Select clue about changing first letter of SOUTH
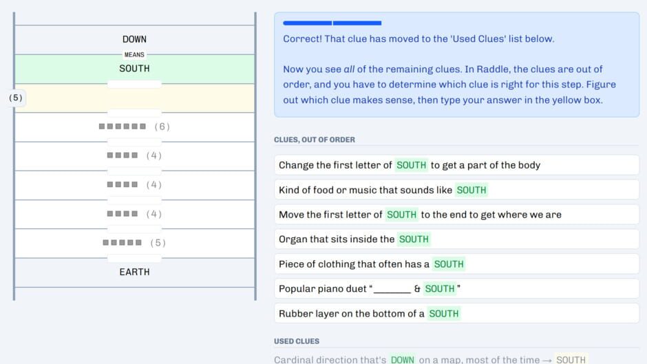Screen dimensions: 647x364 tap(456, 165)
